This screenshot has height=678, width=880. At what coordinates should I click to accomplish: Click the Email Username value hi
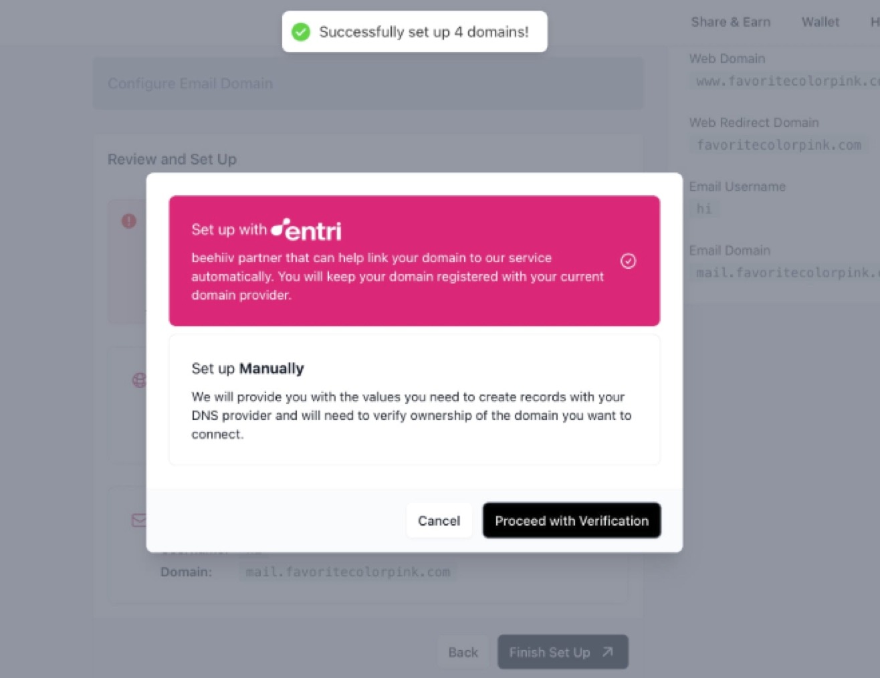pos(703,209)
